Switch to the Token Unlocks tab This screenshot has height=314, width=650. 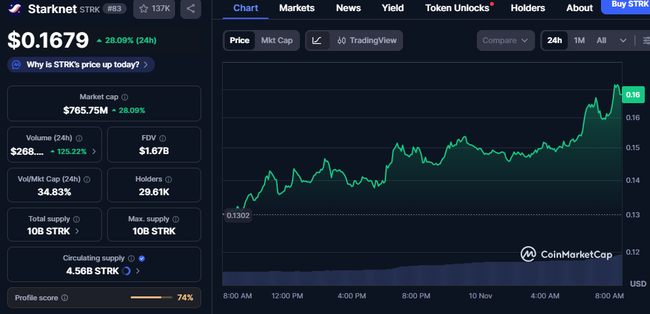457,8
